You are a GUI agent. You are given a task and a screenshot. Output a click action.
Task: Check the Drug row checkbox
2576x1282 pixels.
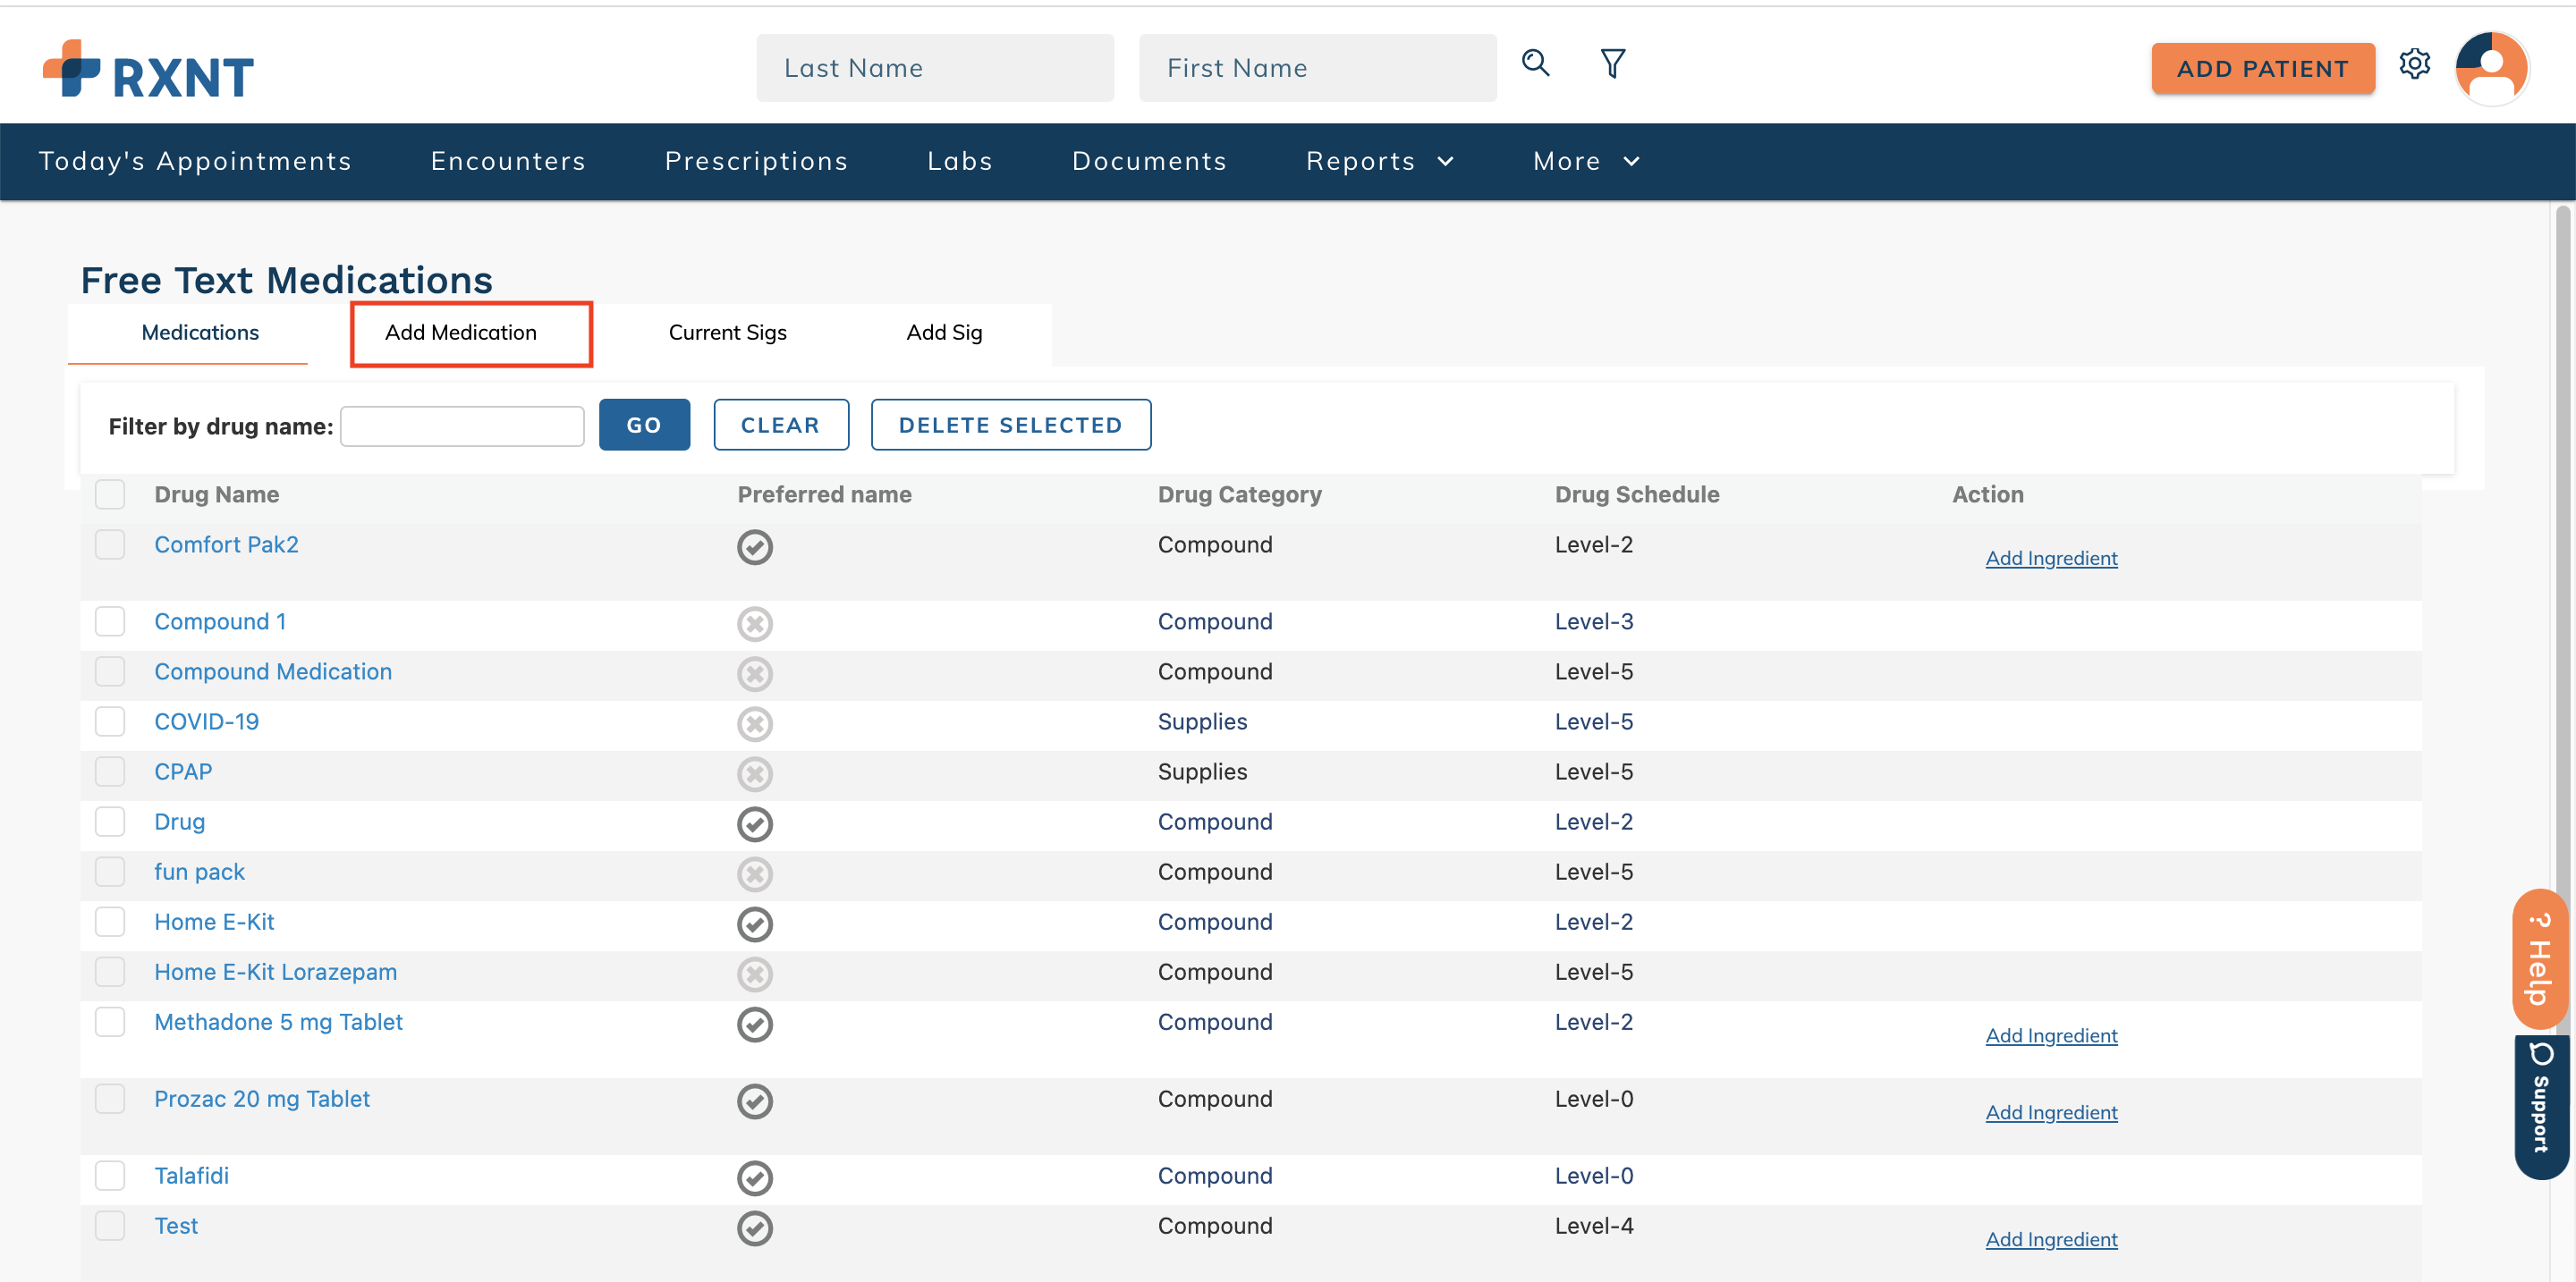pos(110,821)
